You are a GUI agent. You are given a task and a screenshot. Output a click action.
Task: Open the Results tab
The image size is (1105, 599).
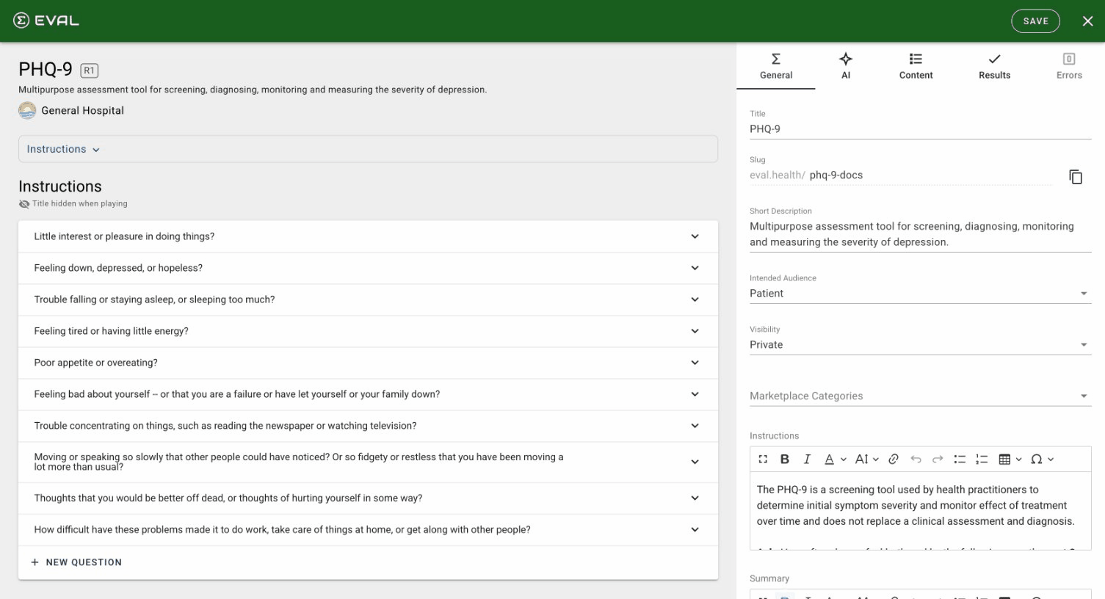994,66
